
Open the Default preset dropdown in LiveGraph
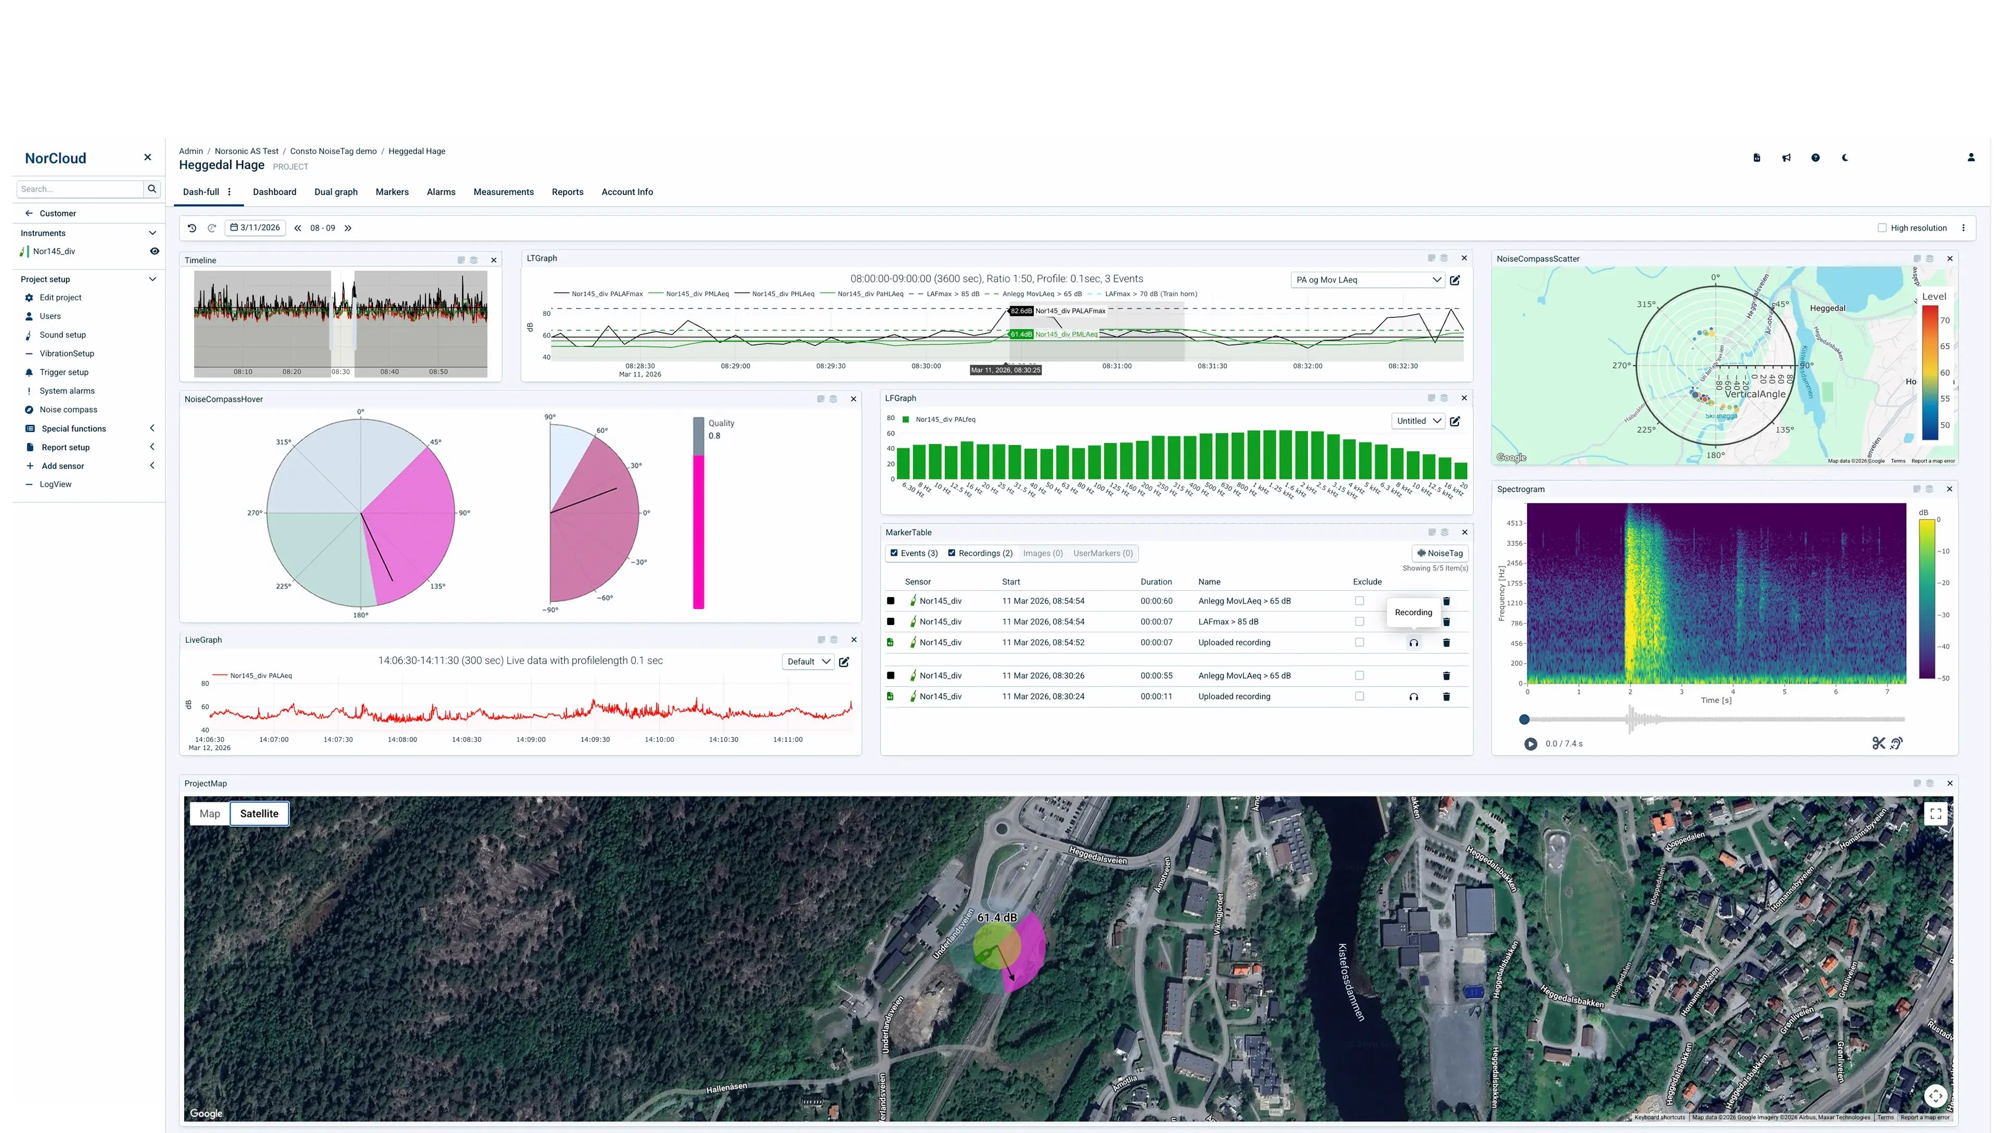pos(808,661)
